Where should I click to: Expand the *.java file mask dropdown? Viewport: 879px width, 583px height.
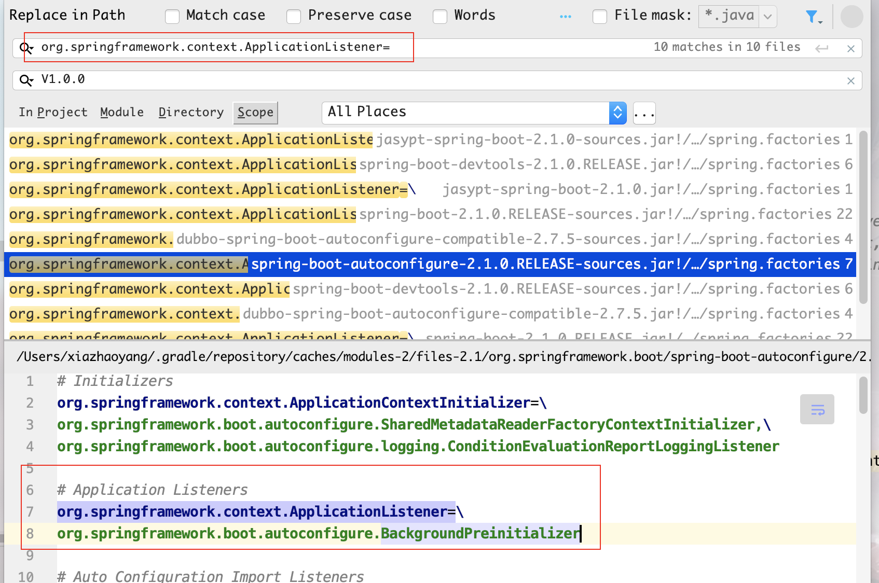tap(767, 17)
